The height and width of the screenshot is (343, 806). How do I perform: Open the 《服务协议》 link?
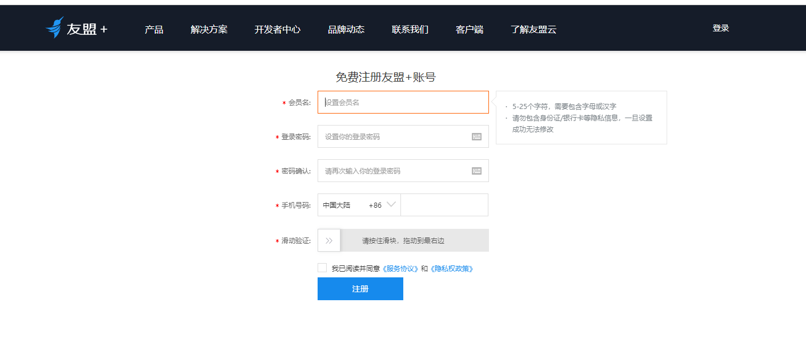tap(400, 268)
